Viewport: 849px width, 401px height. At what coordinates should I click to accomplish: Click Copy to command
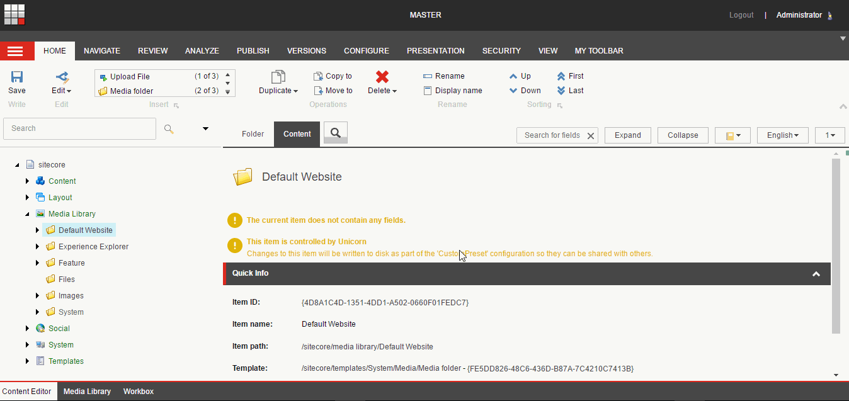click(x=333, y=76)
